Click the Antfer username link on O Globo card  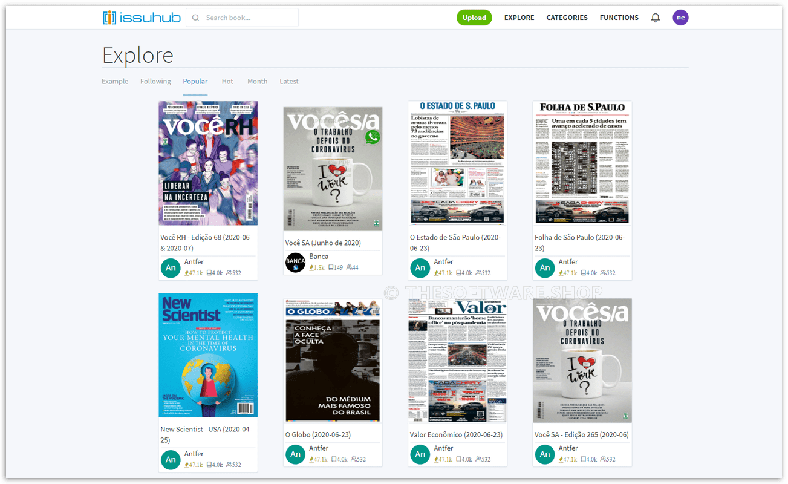click(x=319, y=448)
